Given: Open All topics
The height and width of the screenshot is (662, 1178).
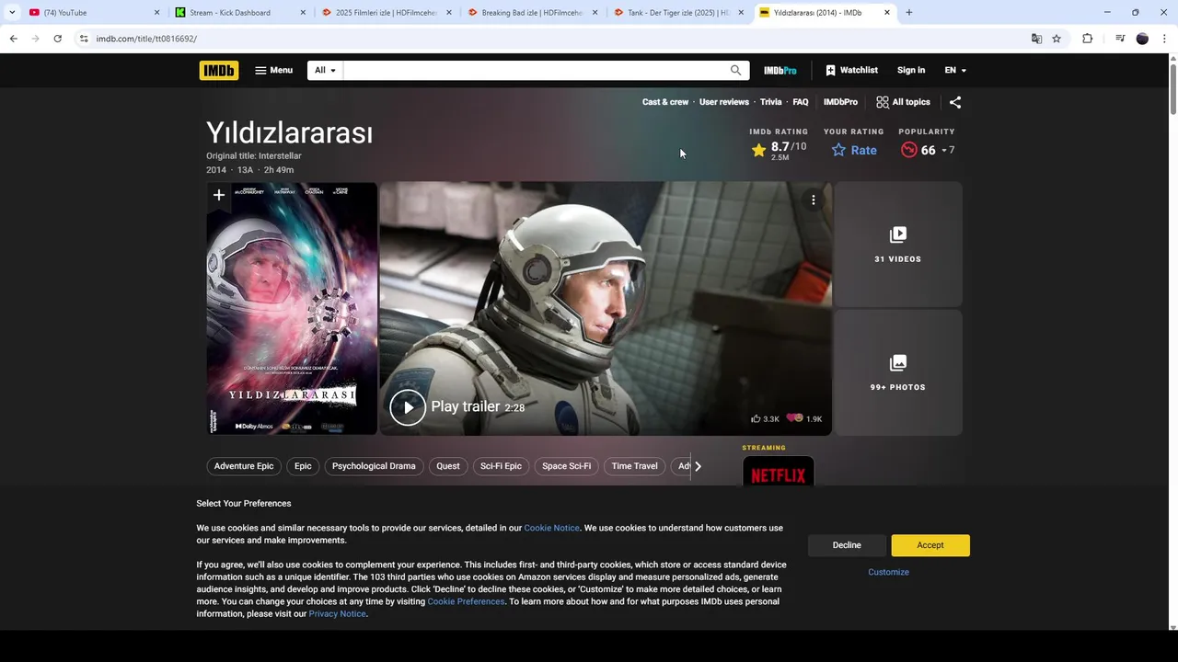Looking at the screenshot, I should [903, 102].
